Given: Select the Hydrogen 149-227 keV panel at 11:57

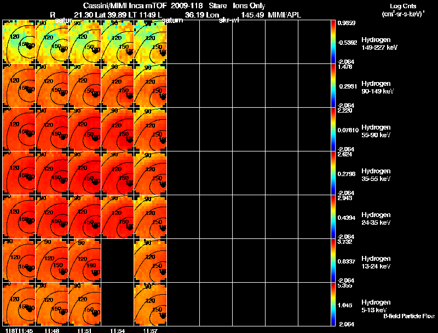Looking at the screenshot, I should pos(150,42).
